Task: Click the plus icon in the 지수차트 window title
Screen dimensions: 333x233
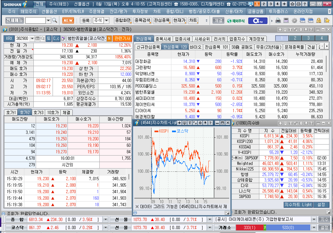Action: (179, 123)
